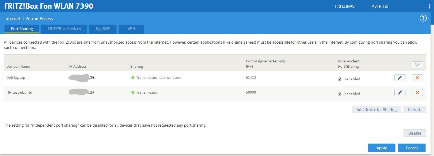The height and width of the screenshot is (156, 434).
Task: Click Add Device for Sharing button
Action: [x=376, y=109]
